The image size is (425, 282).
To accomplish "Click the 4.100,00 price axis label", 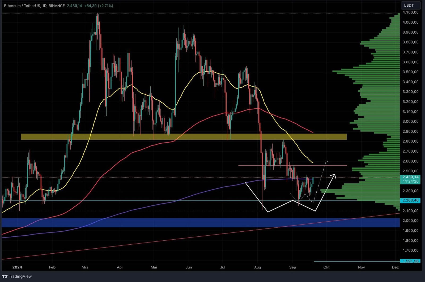I will [410, 12].
